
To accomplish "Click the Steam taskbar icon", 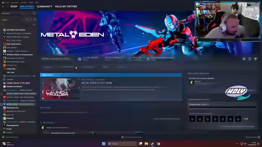I will click(152, 144).
